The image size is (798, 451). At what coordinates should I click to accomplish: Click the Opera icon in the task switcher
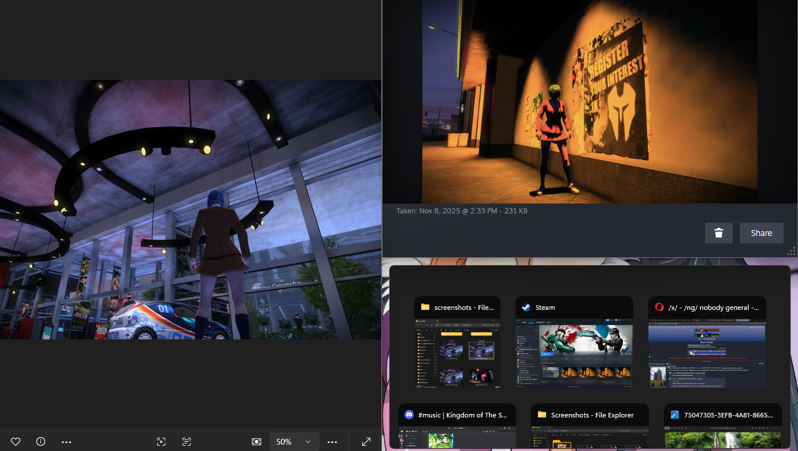(659, 308)
